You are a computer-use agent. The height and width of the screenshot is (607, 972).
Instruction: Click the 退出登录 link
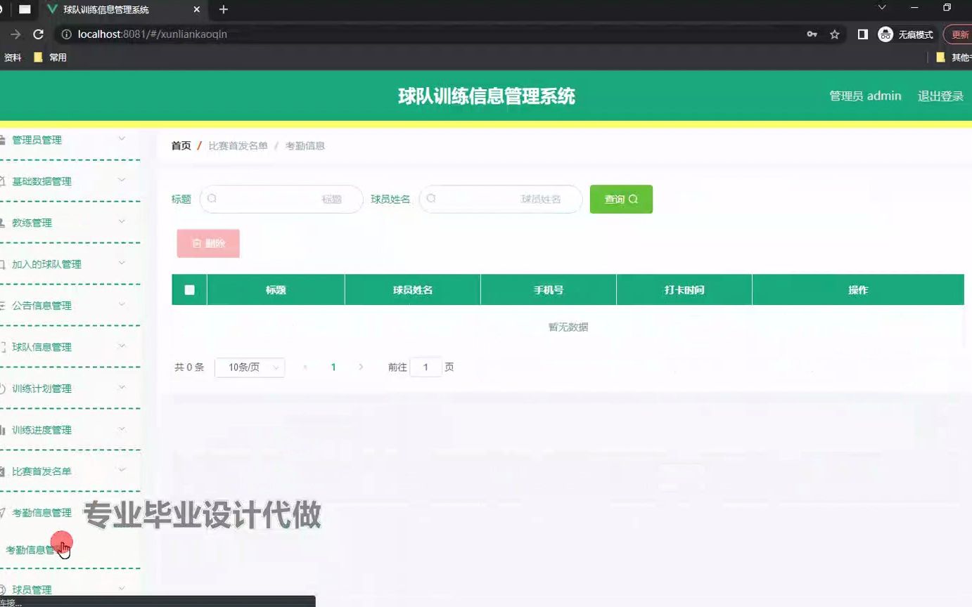(x=940, y=96)
